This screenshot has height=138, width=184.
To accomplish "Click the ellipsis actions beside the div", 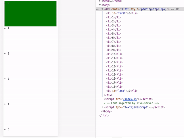I will tap(97, 9).
